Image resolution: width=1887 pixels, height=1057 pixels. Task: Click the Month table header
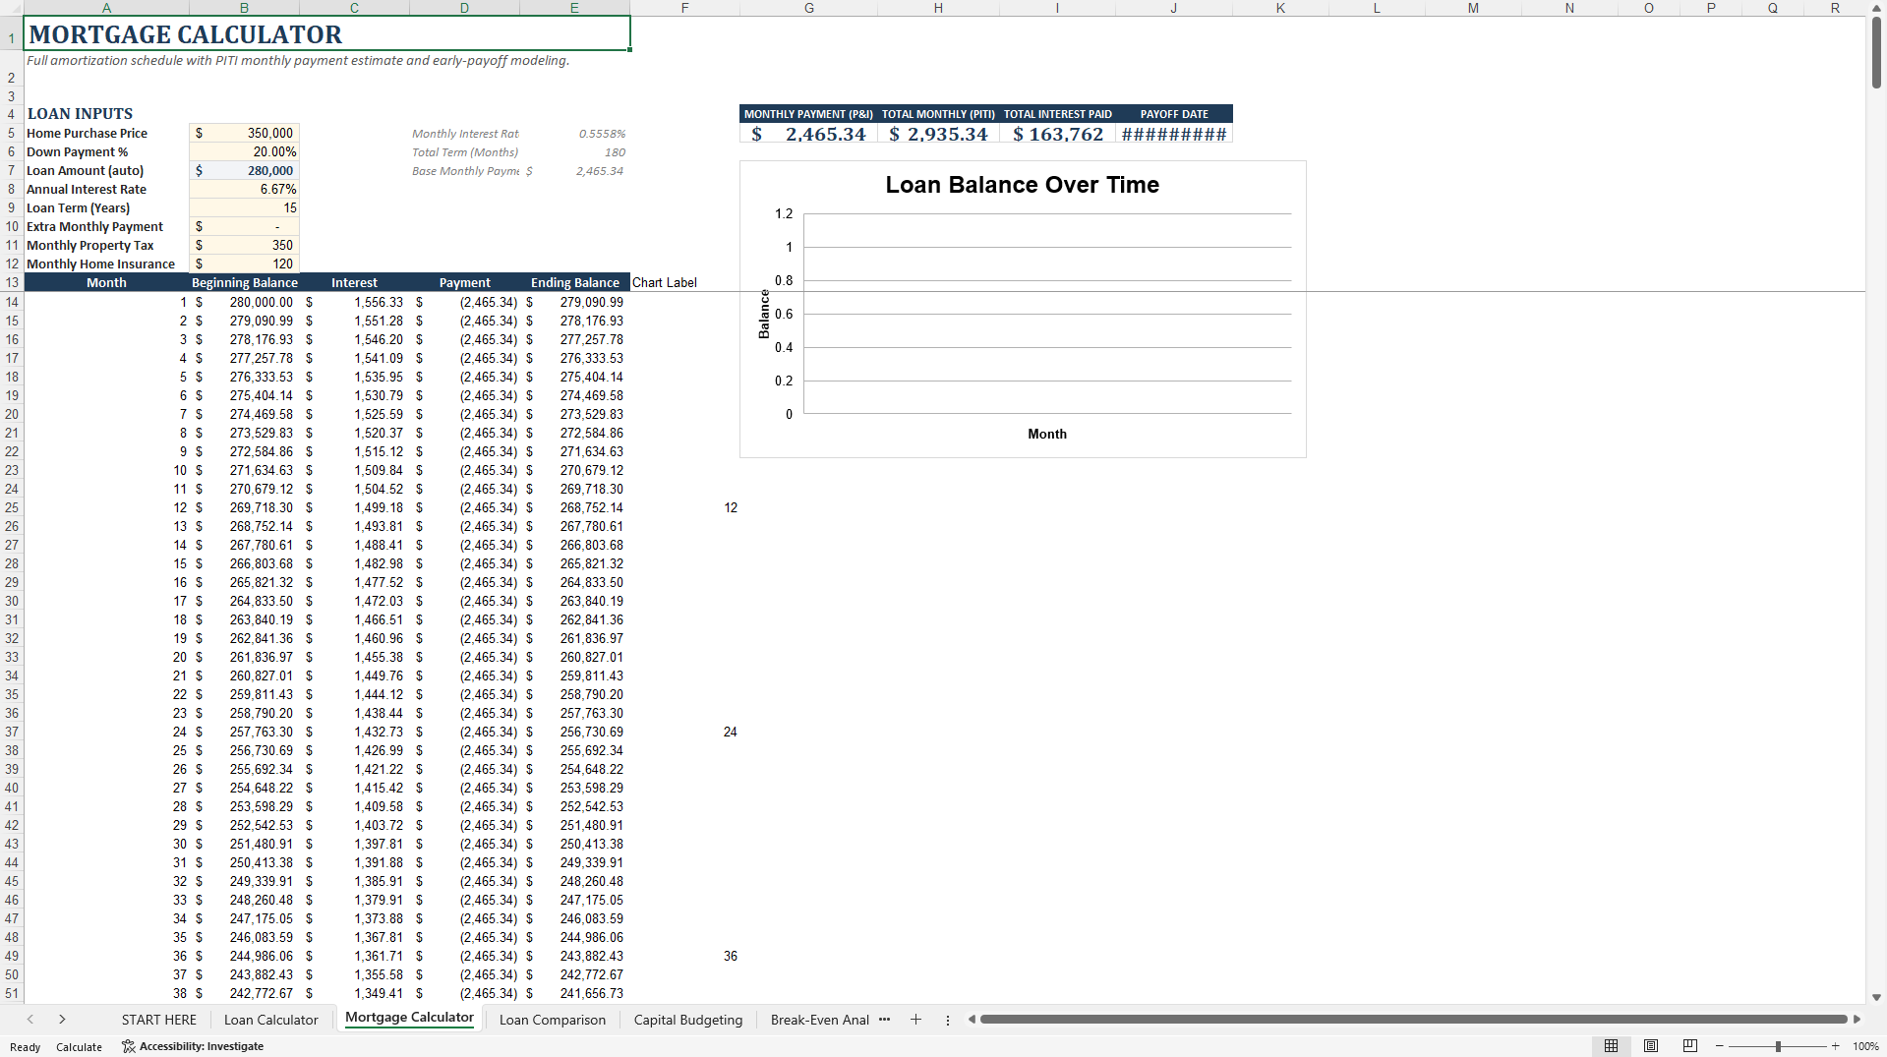(x=106, y=283)
